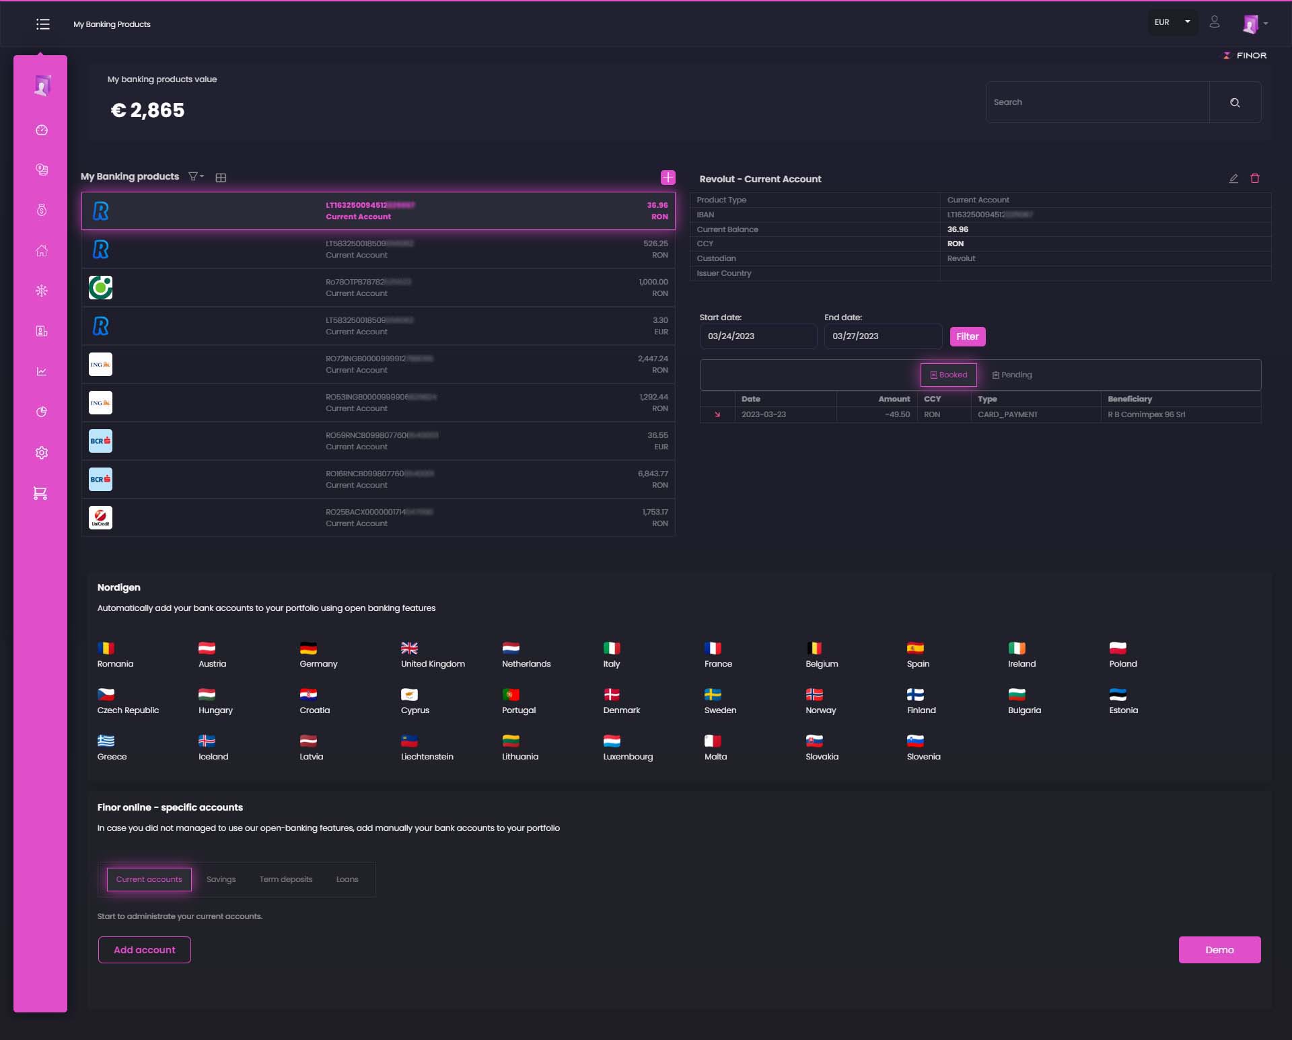Toggle the Booked transactions view
This screenshot has height=1040, width=1292.
point(948,375)
